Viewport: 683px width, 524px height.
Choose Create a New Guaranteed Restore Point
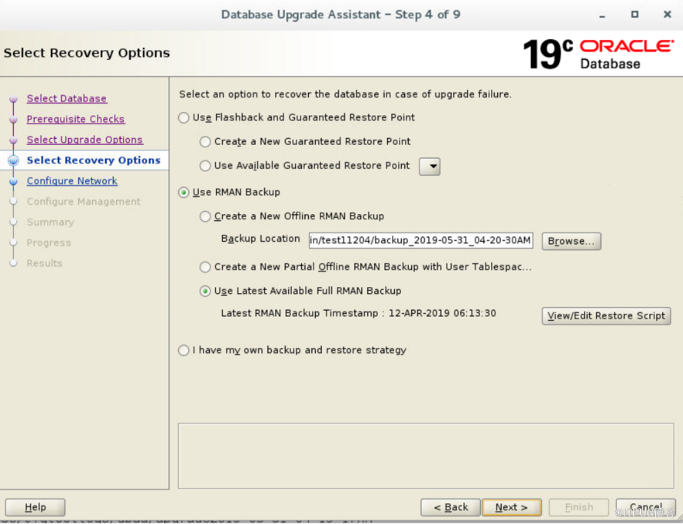tap(205, 142)
